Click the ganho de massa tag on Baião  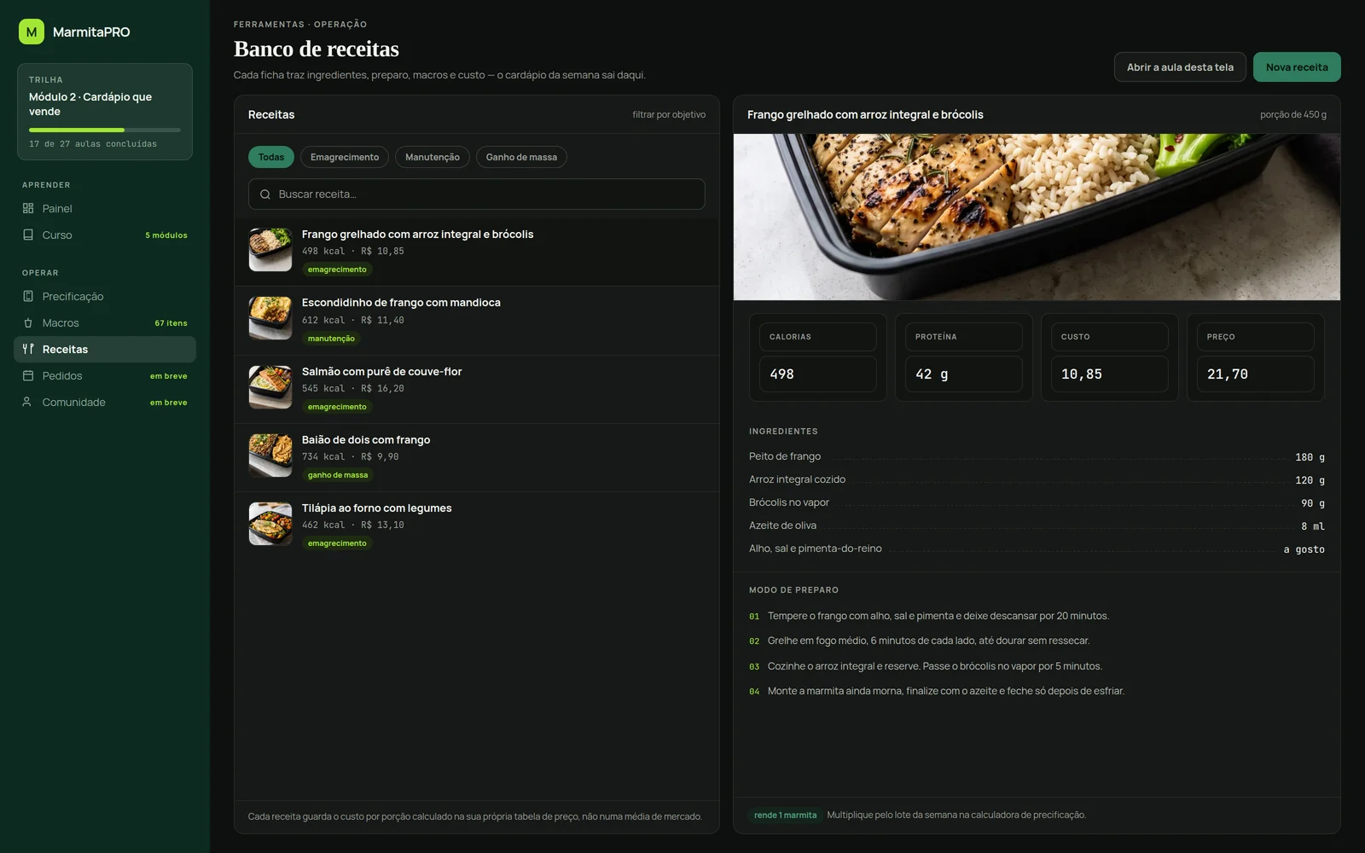pos(338,475)
